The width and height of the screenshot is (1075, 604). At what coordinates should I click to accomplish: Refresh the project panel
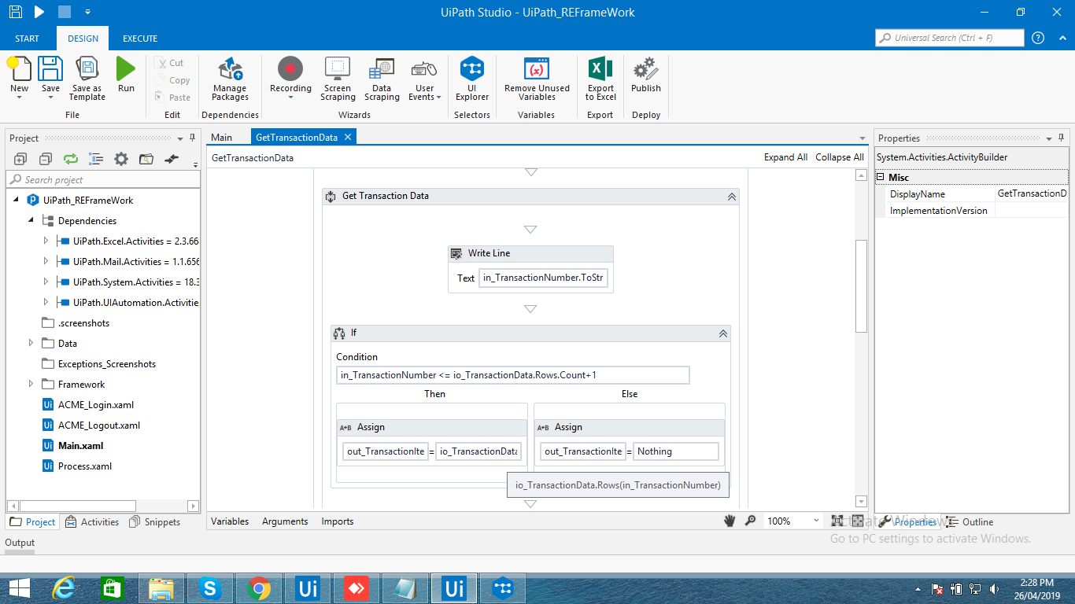(x=70, y=159)
